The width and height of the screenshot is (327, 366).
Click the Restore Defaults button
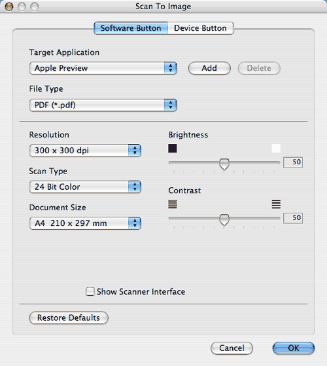(69, 318)
